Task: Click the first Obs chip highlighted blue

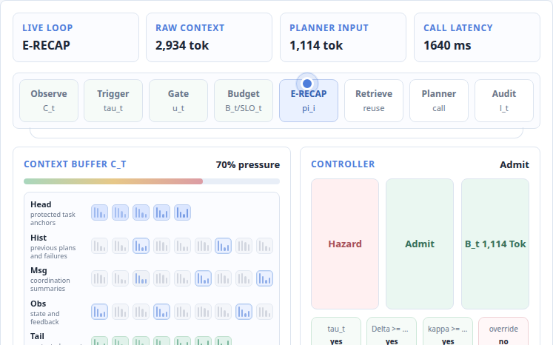Action: click(99, 312)
